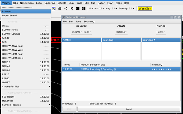
Task: Select the points tool three-dot icon
Action: pos(66,9)
